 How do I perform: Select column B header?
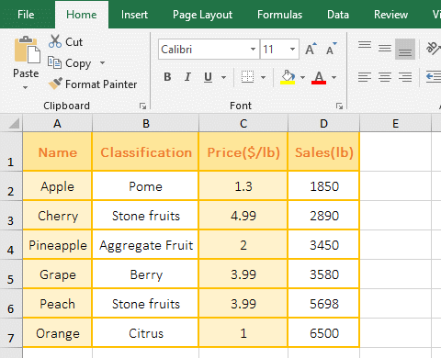click(x=146, y=123)
